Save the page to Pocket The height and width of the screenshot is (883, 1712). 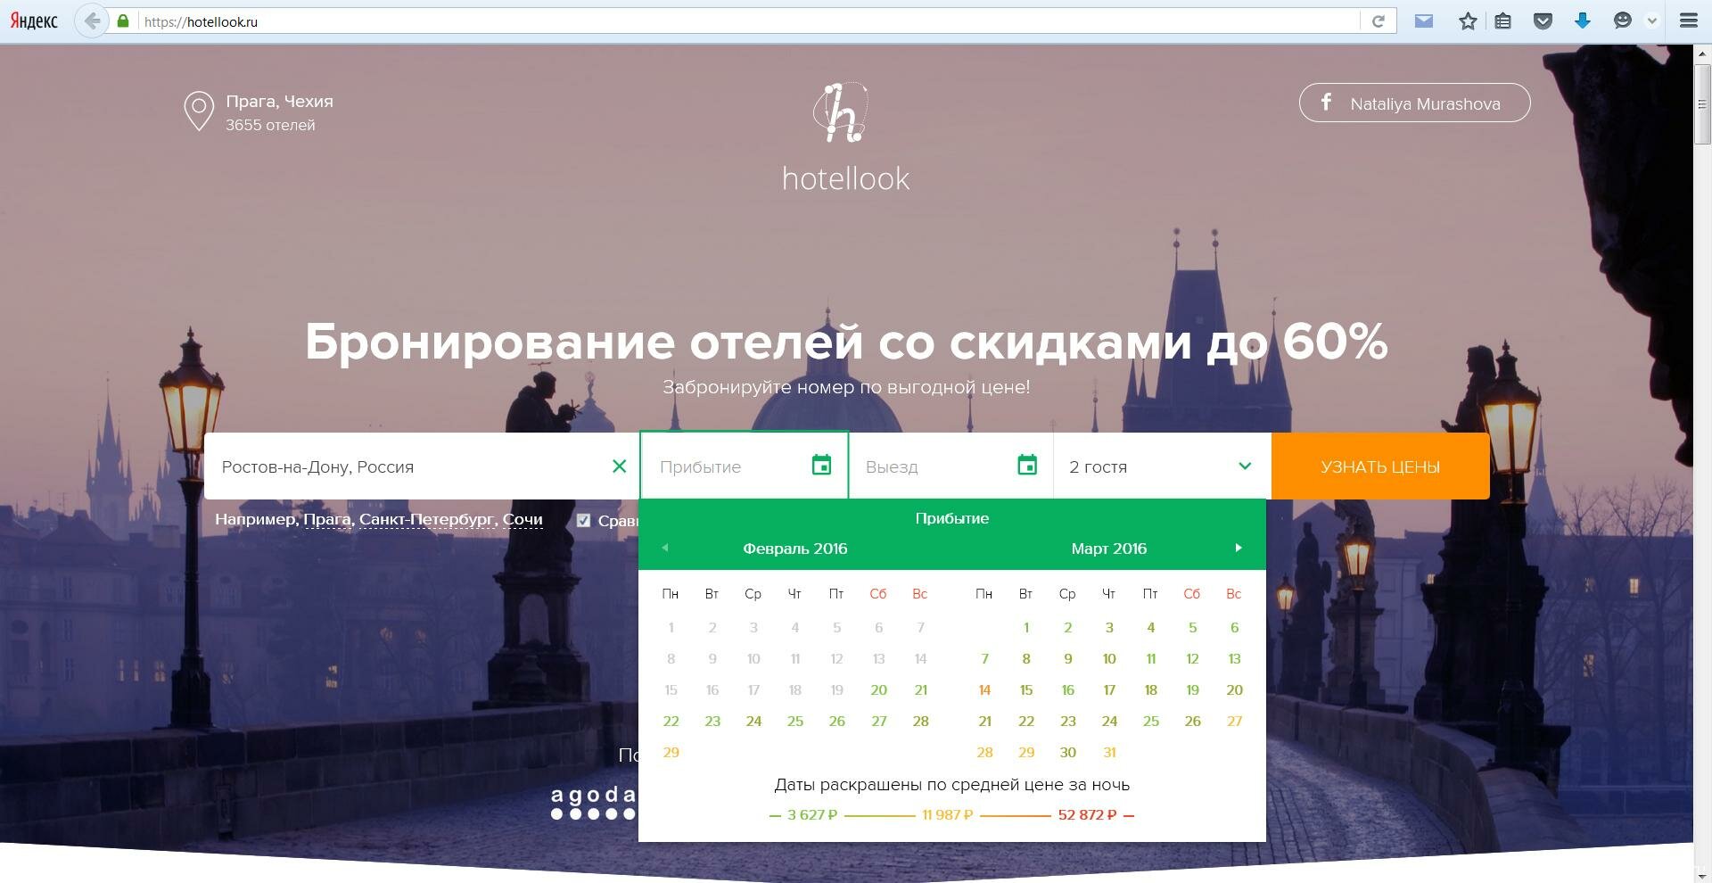point(1543,21)
